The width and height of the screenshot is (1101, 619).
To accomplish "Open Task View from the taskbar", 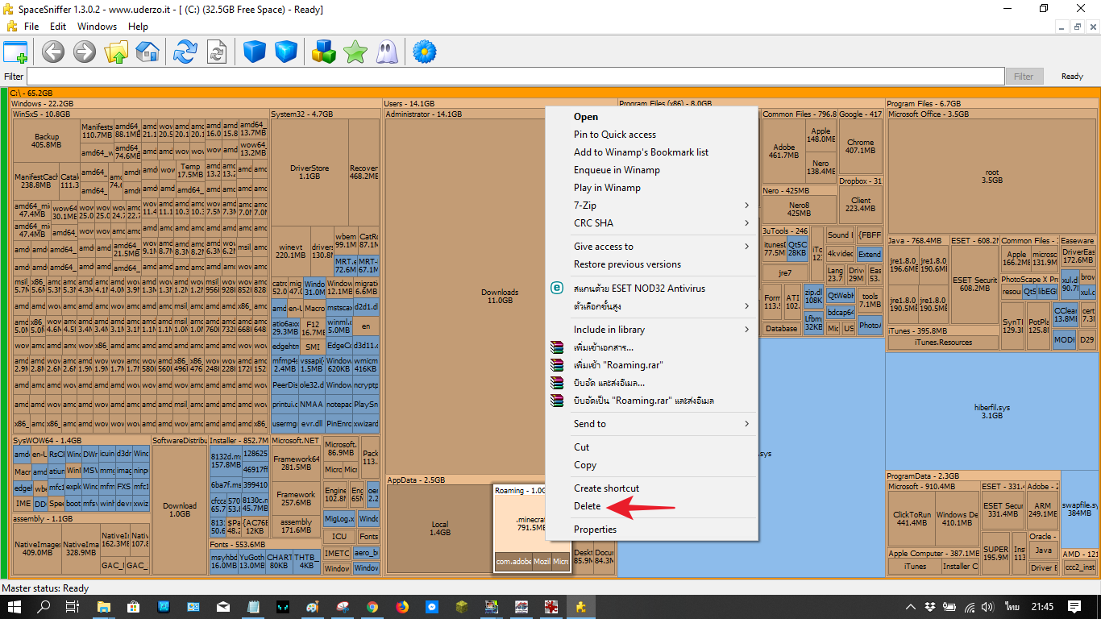I will [73, 606].
